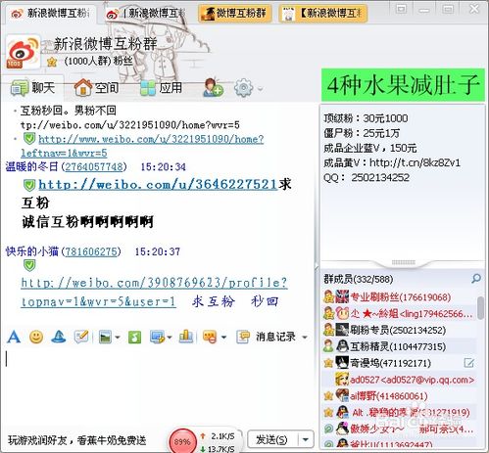Viewport: 489px width, 453px height.
Task: Click bottom ad 玩游戏润好友，香蕉牛奶免费送
Action: [76, 440]
